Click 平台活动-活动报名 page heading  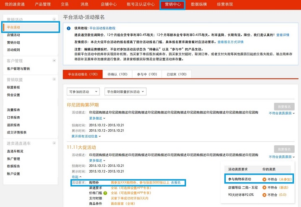click(x=84, y=17)
